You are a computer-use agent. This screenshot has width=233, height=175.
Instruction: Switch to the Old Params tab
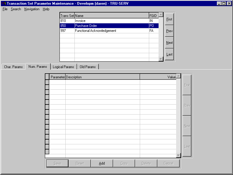pos(88,67)
